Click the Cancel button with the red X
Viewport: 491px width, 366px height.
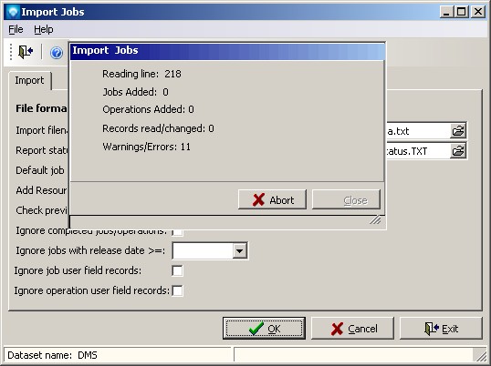point(352,329)
